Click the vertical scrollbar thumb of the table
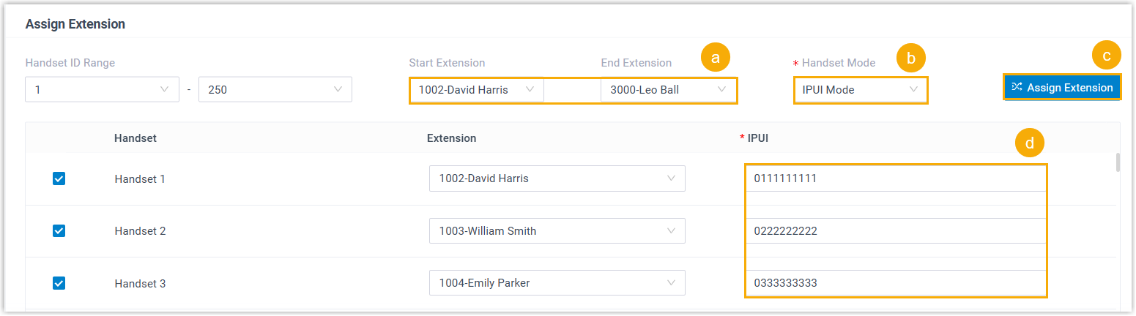 (x=1117, y=162)
